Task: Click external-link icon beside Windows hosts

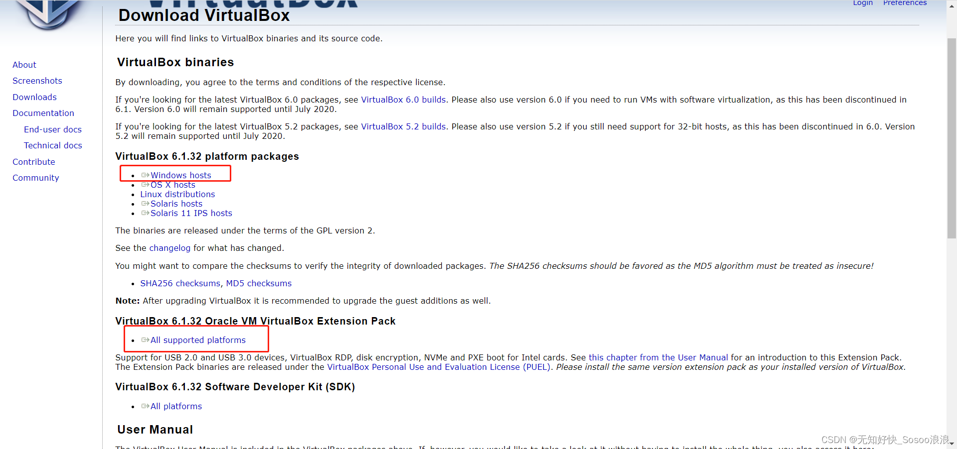Action: (145, 175)
